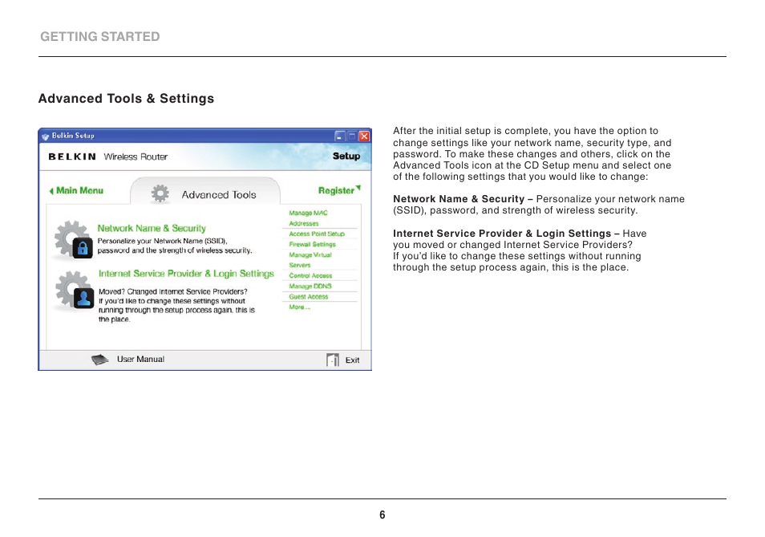Open Internet Service Provider & Login Settings
Image resolution: width=765 pixels, height=537 pixels.
186,274
